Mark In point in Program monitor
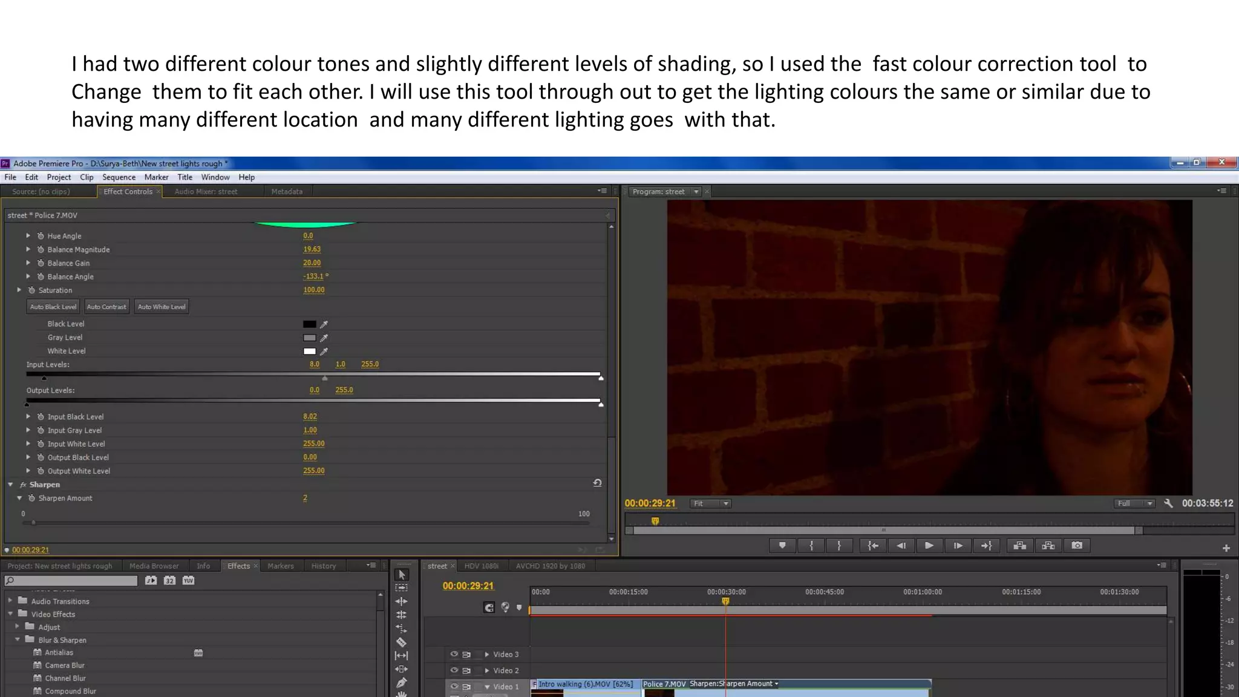 [x=811, y=546]
